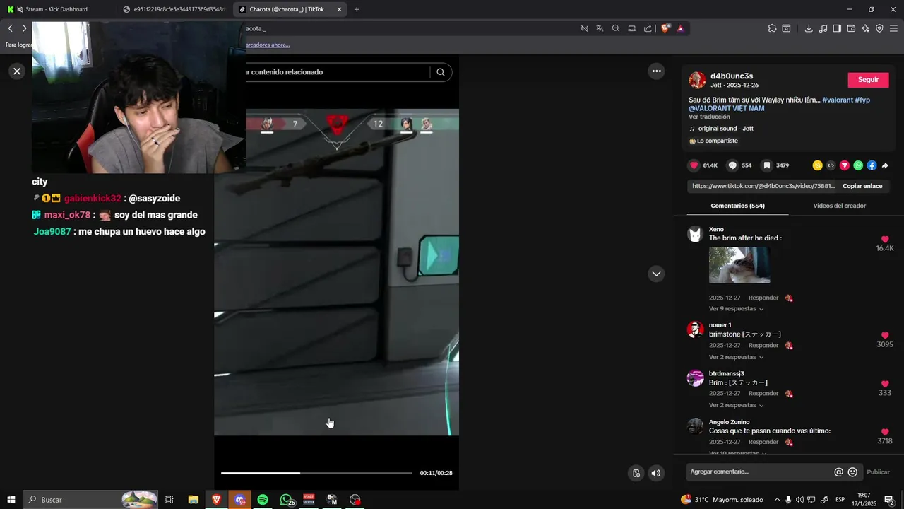Like Xeno's comment heart

click(x=885, y=240)
